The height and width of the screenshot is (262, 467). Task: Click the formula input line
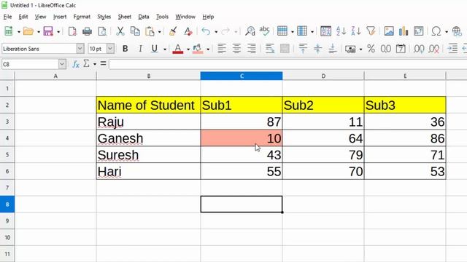(287, 64)
